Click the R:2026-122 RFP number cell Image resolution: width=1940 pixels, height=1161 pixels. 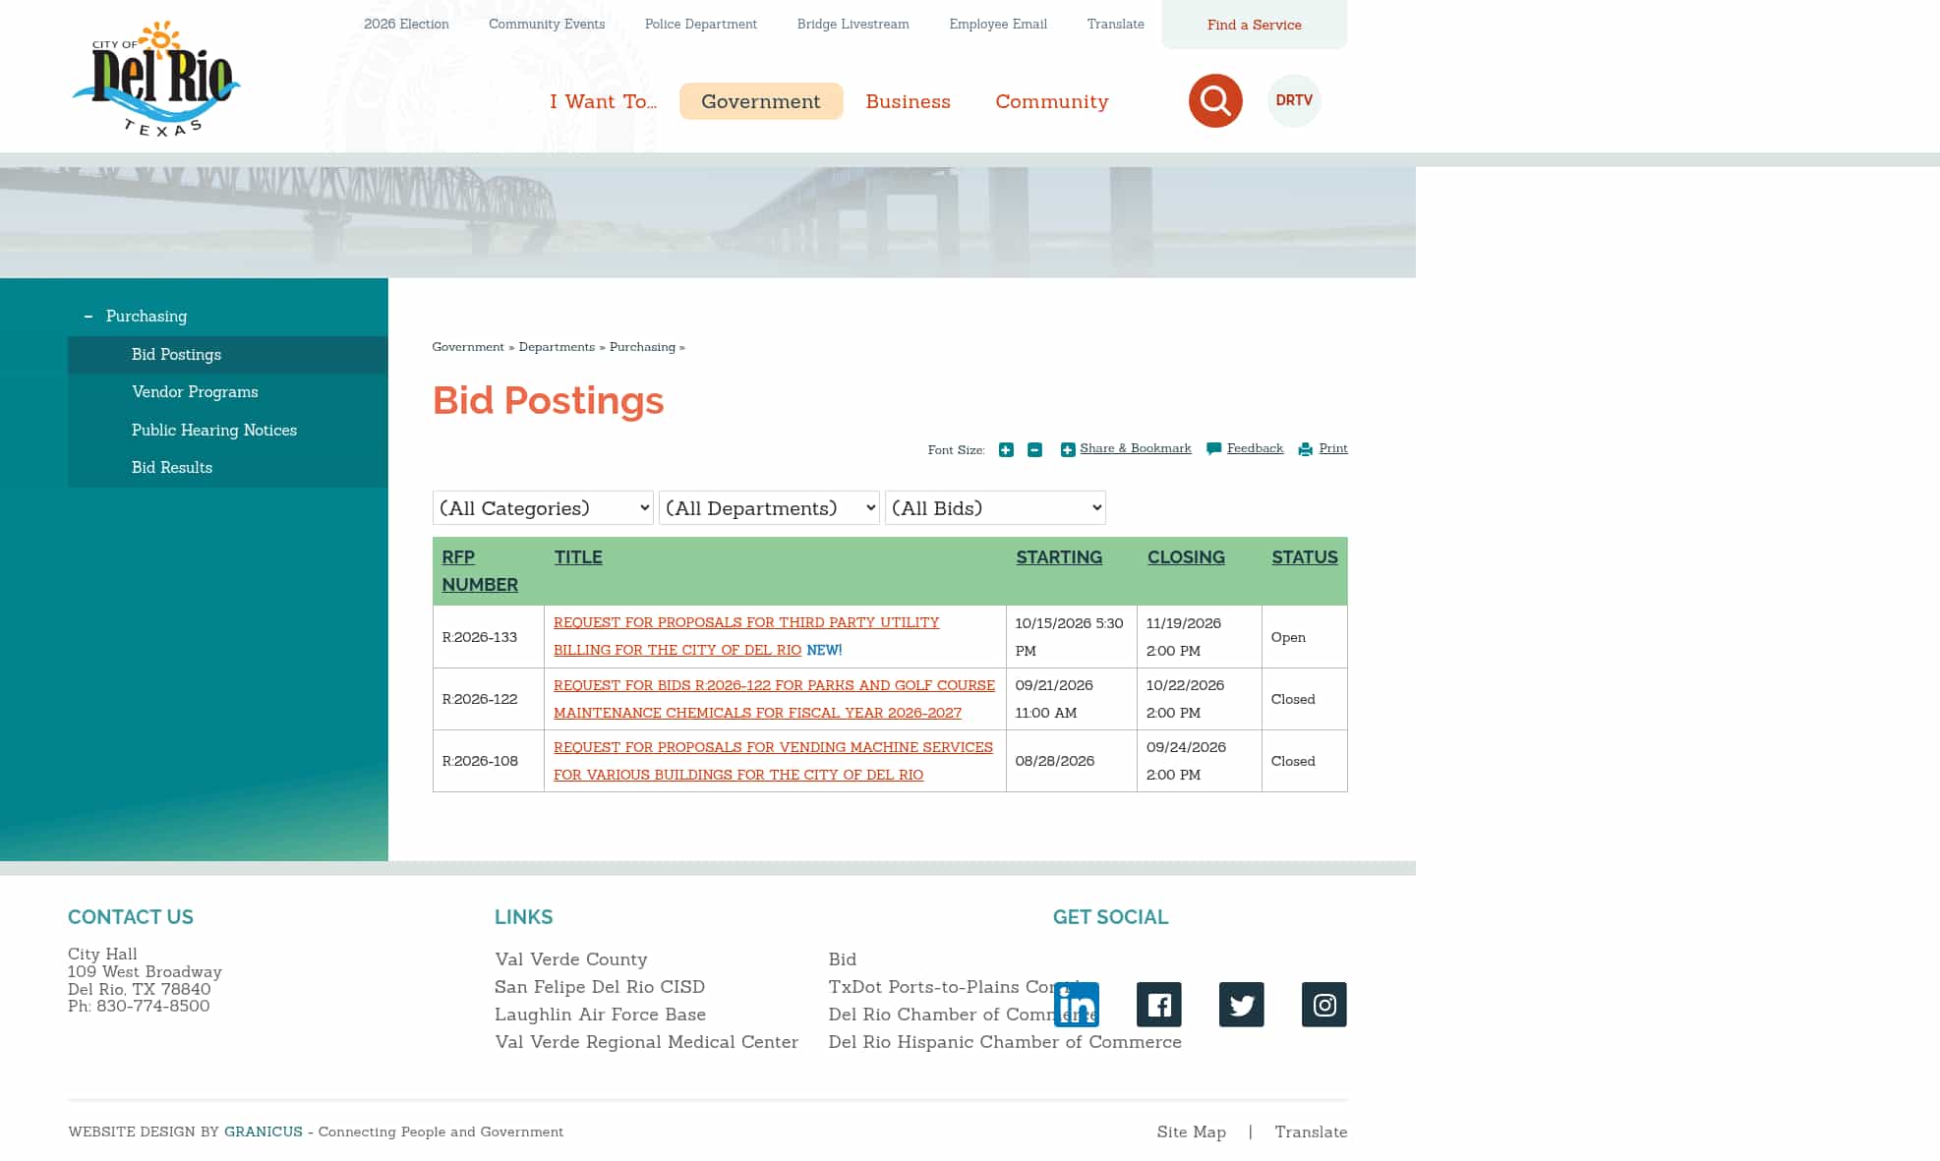489,699
